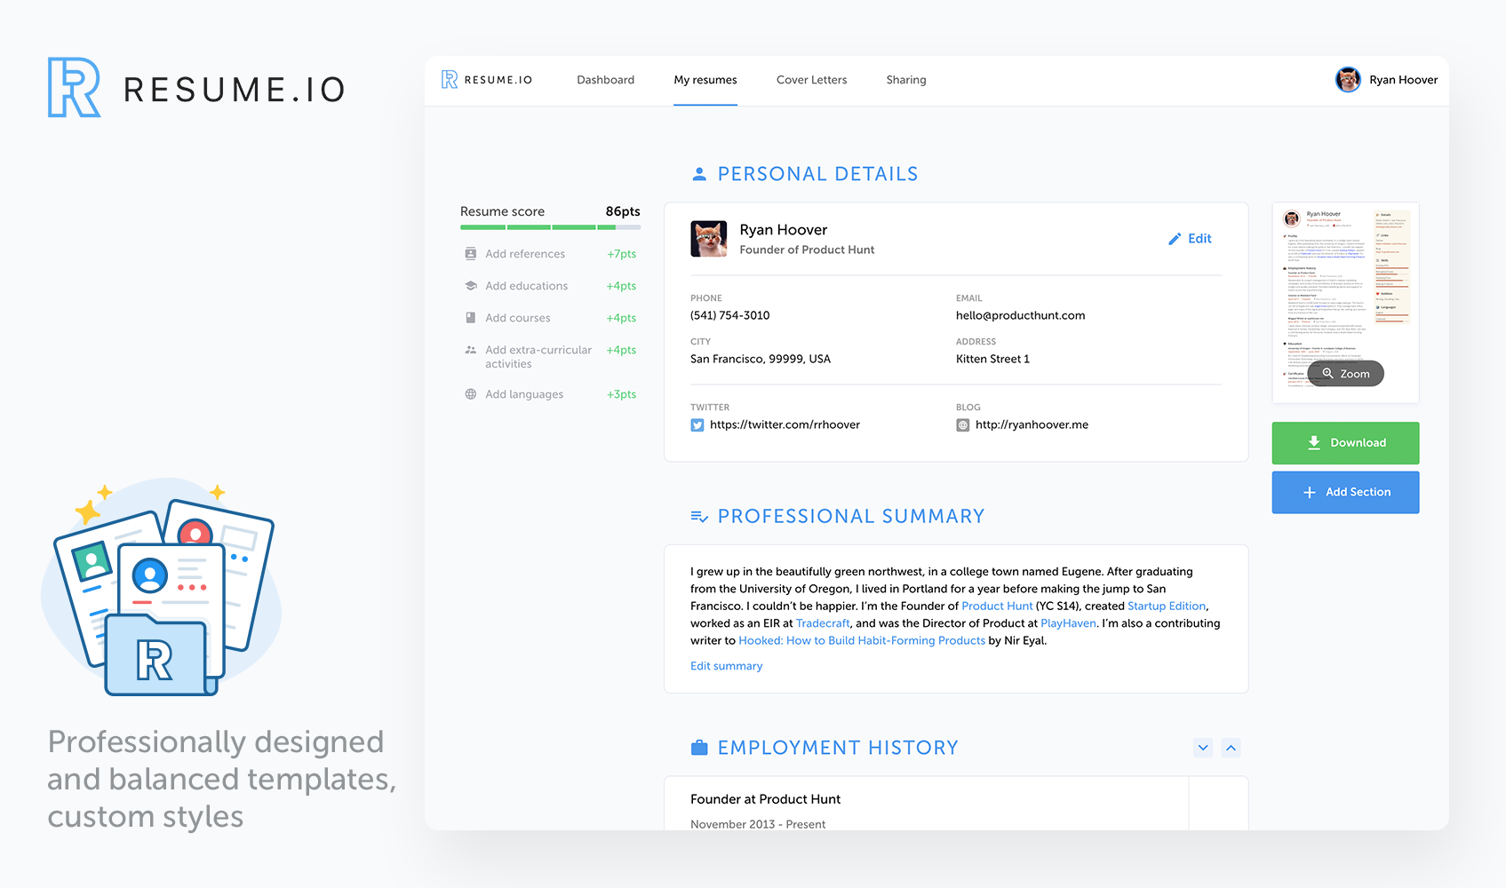The height and width of the screenshot is (888, 1506).
Task: Click the Employment History briefcase icon
Action: pyautogui.click(x=699, y=747)
